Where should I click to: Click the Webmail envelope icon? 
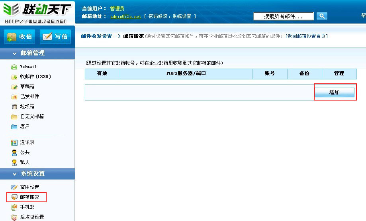point(14,67)
